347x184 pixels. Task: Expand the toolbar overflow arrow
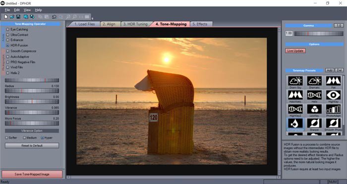point(92,19)
